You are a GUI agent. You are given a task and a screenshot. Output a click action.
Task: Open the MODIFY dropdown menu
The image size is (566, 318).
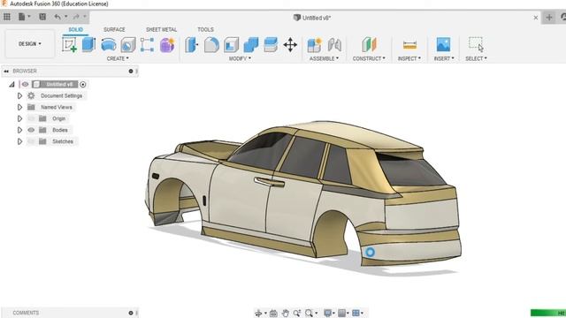pos(240,58)
